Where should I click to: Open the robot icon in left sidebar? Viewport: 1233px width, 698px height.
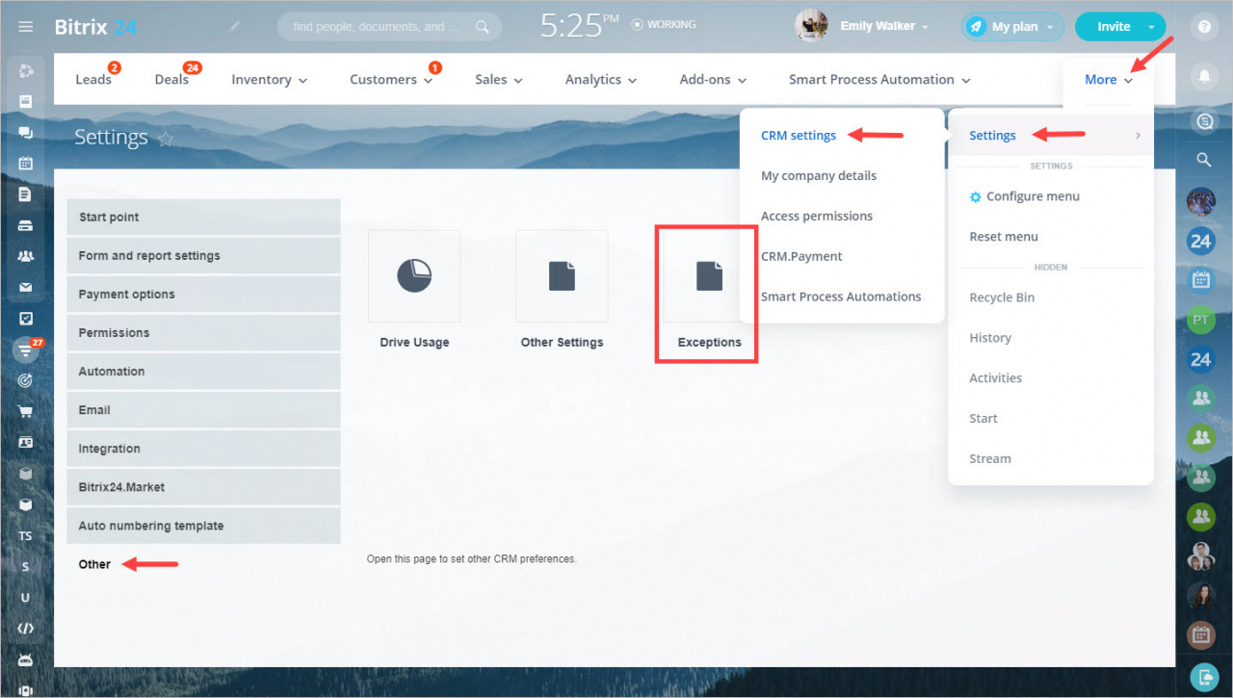coord(26,659)
